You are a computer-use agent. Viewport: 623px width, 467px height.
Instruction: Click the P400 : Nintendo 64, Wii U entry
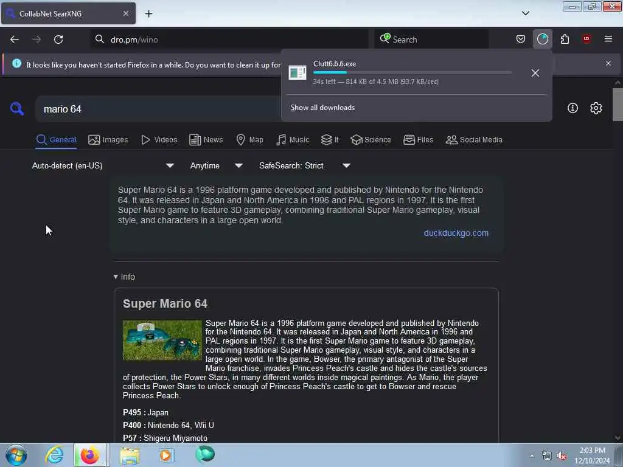click(x=169, y=425)
